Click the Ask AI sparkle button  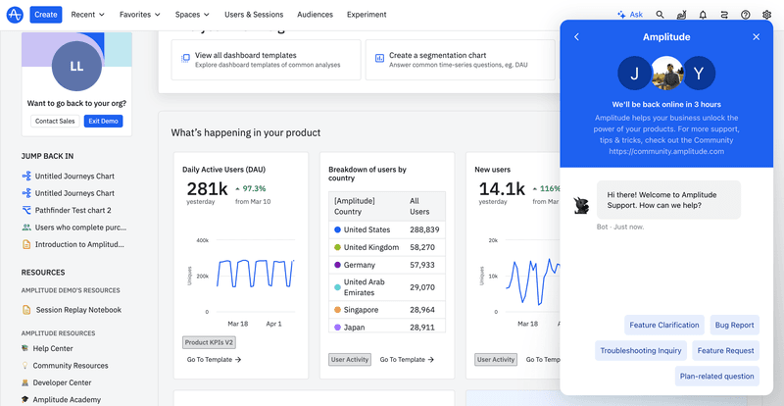(629, 15)
